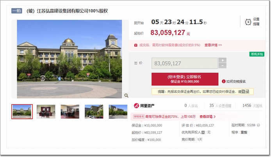Click the alarm clock reminder icon
The image size is (271, 157).
(248, 22)
